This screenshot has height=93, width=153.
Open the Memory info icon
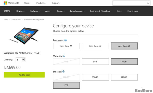point(64,56)
